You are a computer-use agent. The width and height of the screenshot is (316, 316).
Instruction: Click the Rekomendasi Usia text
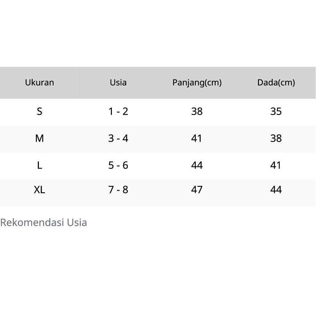point(44,222)
